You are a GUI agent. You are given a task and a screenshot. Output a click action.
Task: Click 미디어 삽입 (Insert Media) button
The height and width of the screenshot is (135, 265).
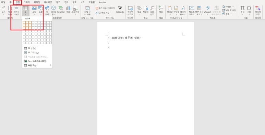258,11
